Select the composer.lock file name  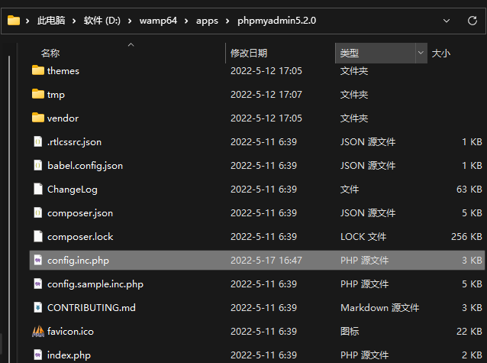(80, 237)
